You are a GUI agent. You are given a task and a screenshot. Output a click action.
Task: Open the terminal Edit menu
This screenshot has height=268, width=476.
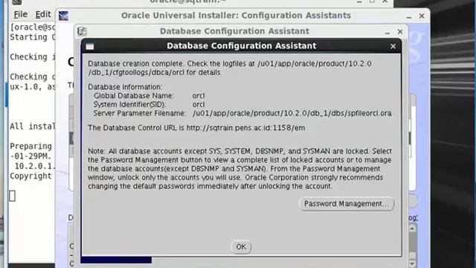click(x=43, y=14)
